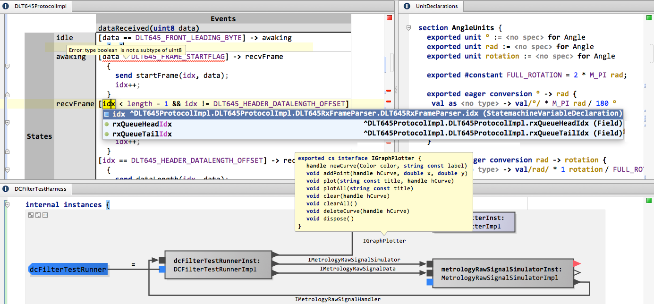Click the blue port on dcFilterTestRunnerInst

pyautogui.click(x=162, y=270)
